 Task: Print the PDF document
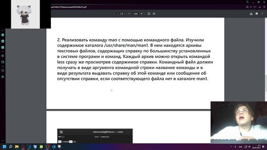(x=257, y=14)
